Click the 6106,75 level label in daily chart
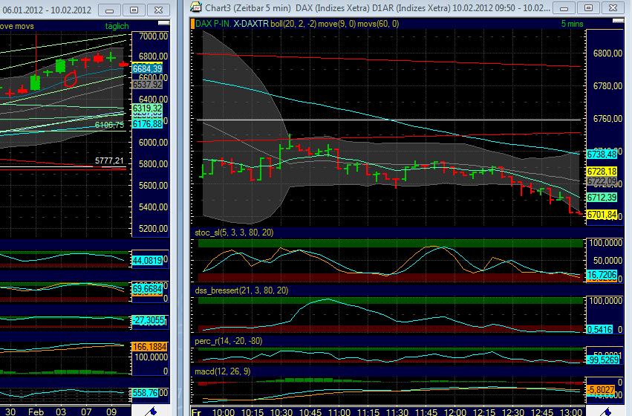The image size is (632, 416). tap(109, 126)
